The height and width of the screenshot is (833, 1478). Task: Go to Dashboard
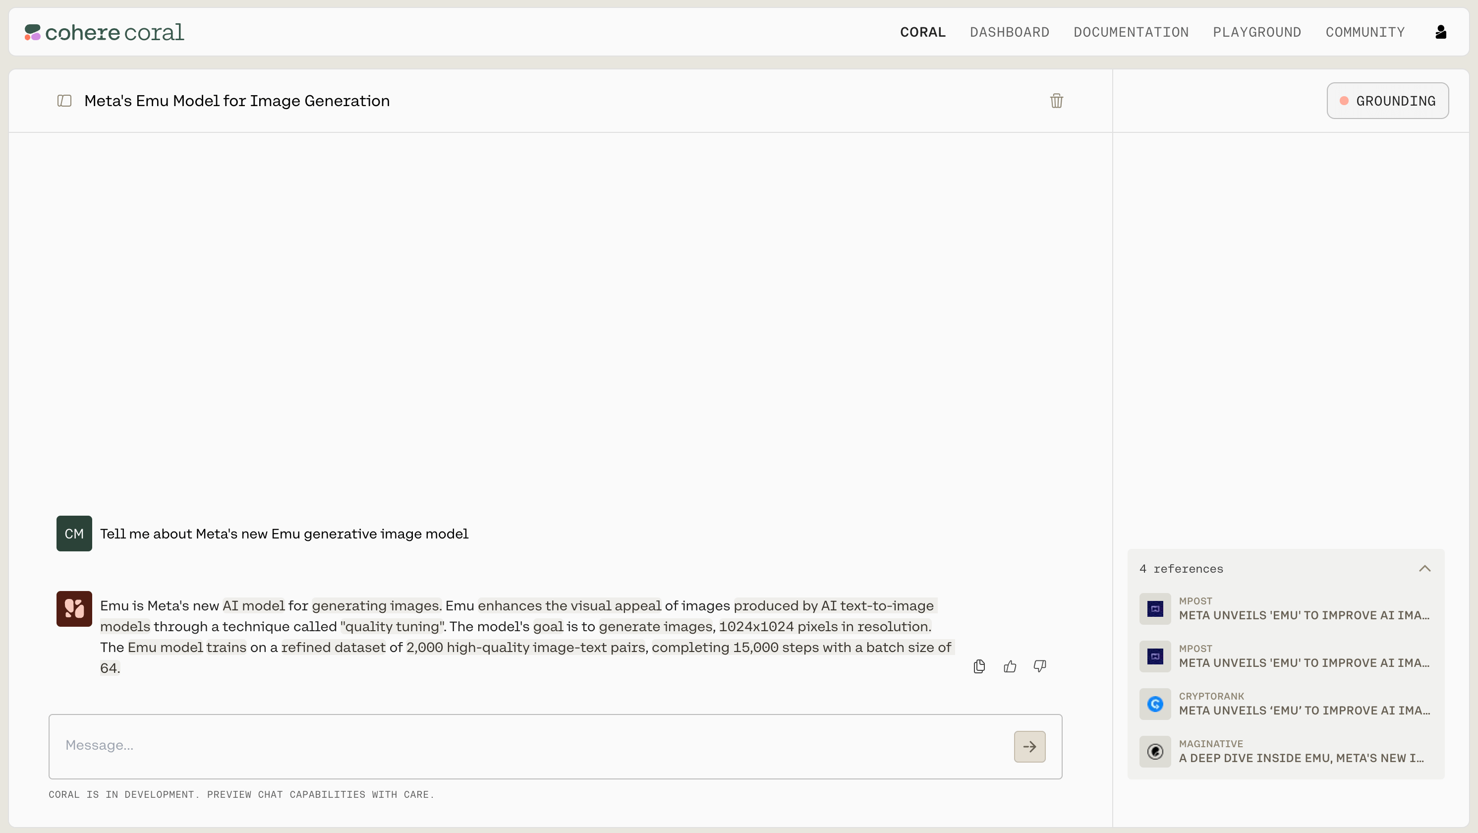point(1009,32)
